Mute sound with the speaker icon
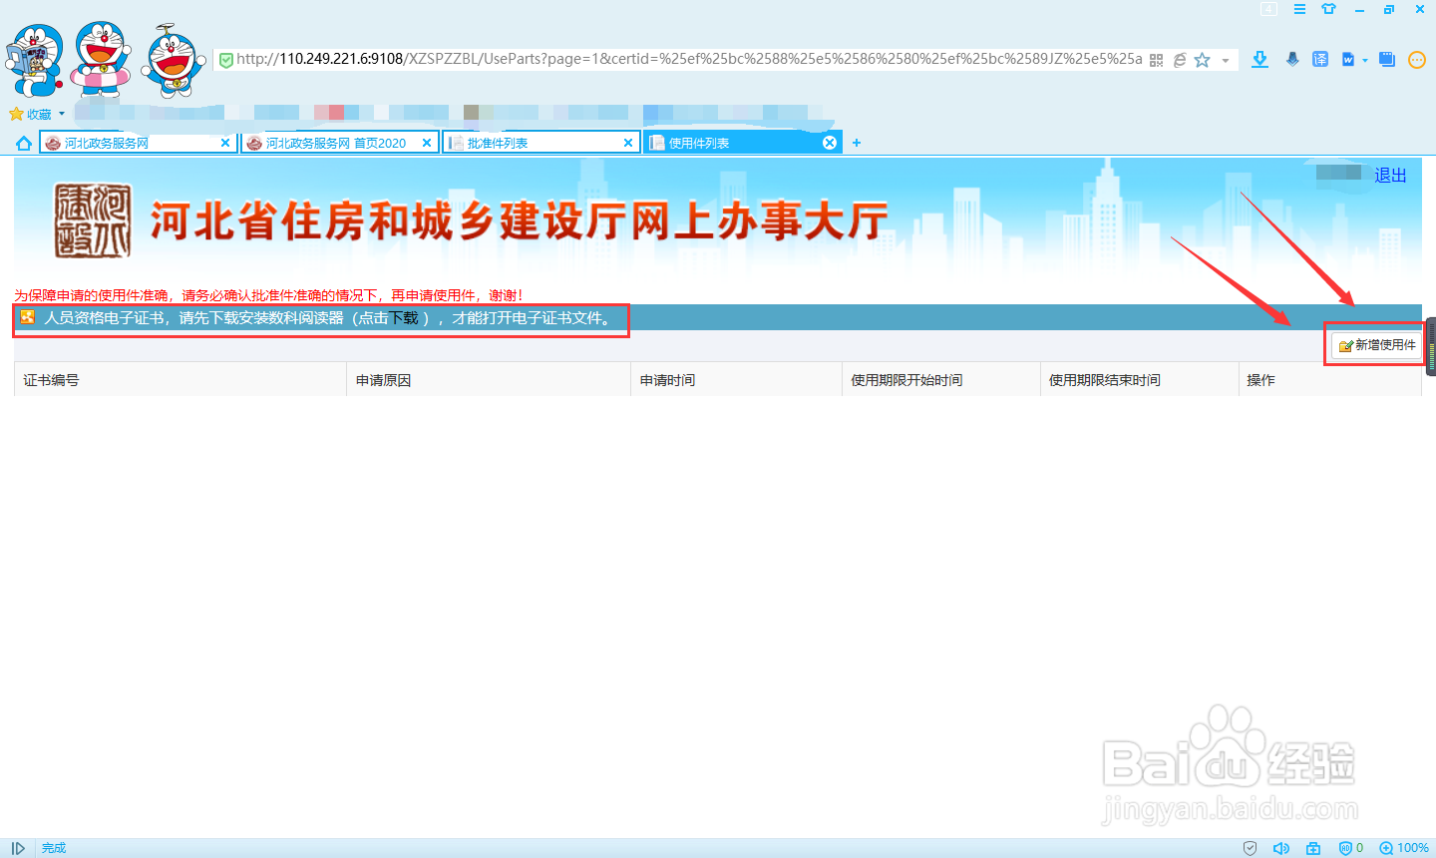 pos(1281,848)
